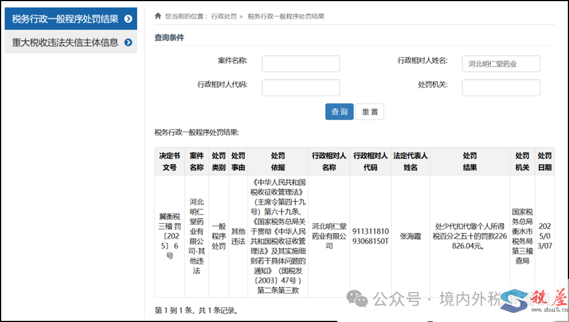Focus the 案件名称 input field
Viewport: 569px width, 322px height.
tap(301, 64)
